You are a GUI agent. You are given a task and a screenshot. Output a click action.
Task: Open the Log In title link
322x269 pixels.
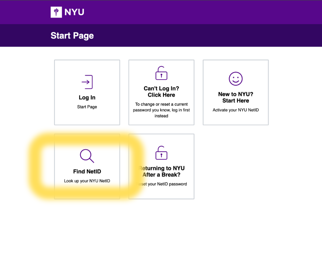(87, 98)
